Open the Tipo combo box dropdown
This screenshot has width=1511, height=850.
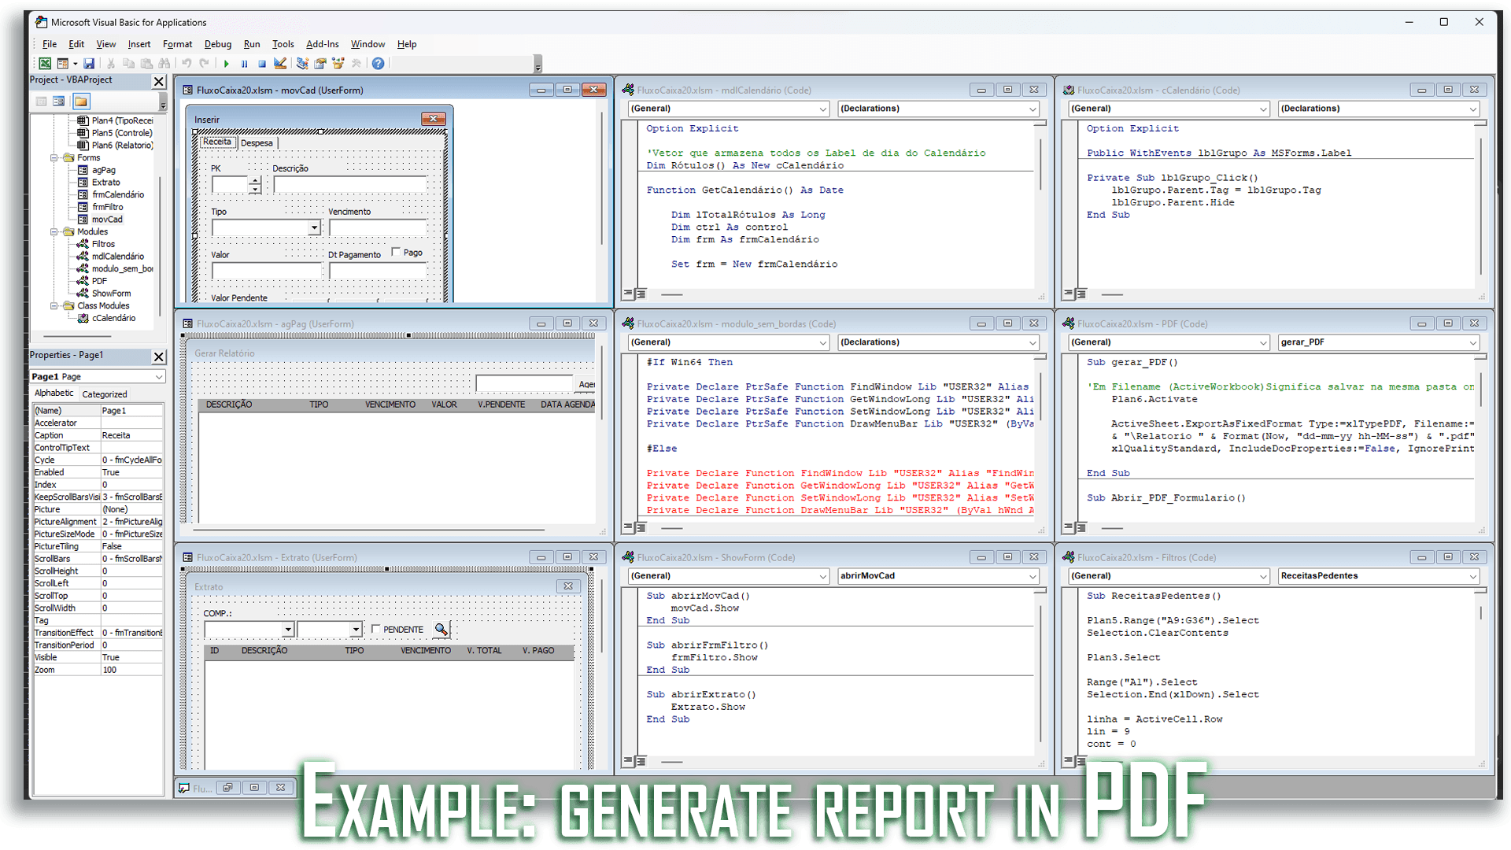point(314,228)
